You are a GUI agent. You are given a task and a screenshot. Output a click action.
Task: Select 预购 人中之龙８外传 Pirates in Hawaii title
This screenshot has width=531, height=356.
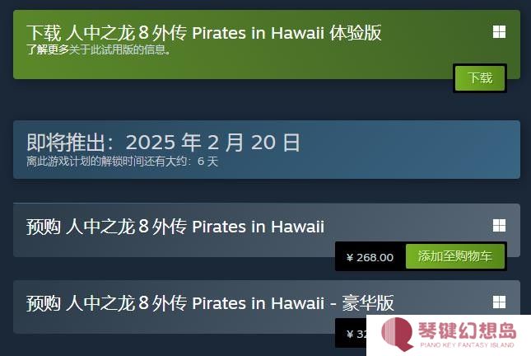pos(175,227)
